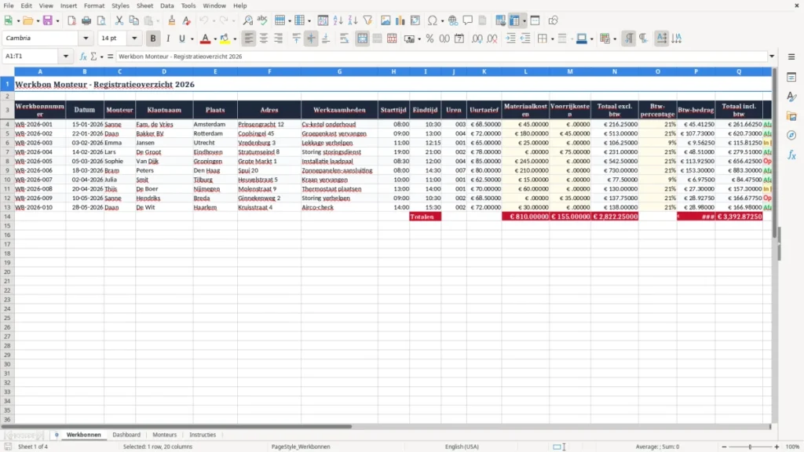Screen dimensions: 804x452
Task: Click inside the formula input line
Action: [x=441, y=56]
